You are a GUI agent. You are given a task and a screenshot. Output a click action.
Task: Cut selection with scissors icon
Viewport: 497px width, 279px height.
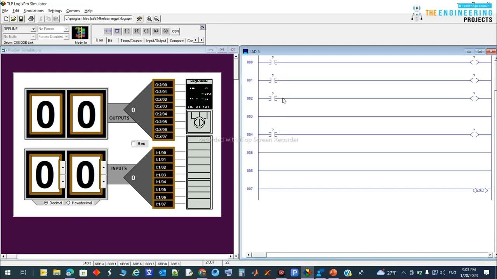click(x=41, y=19)
